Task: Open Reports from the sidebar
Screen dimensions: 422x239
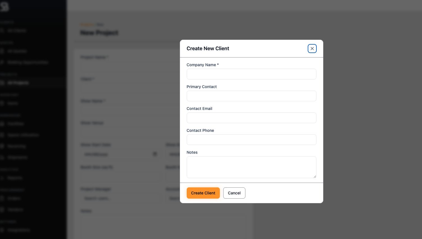Action: point(15,178)
